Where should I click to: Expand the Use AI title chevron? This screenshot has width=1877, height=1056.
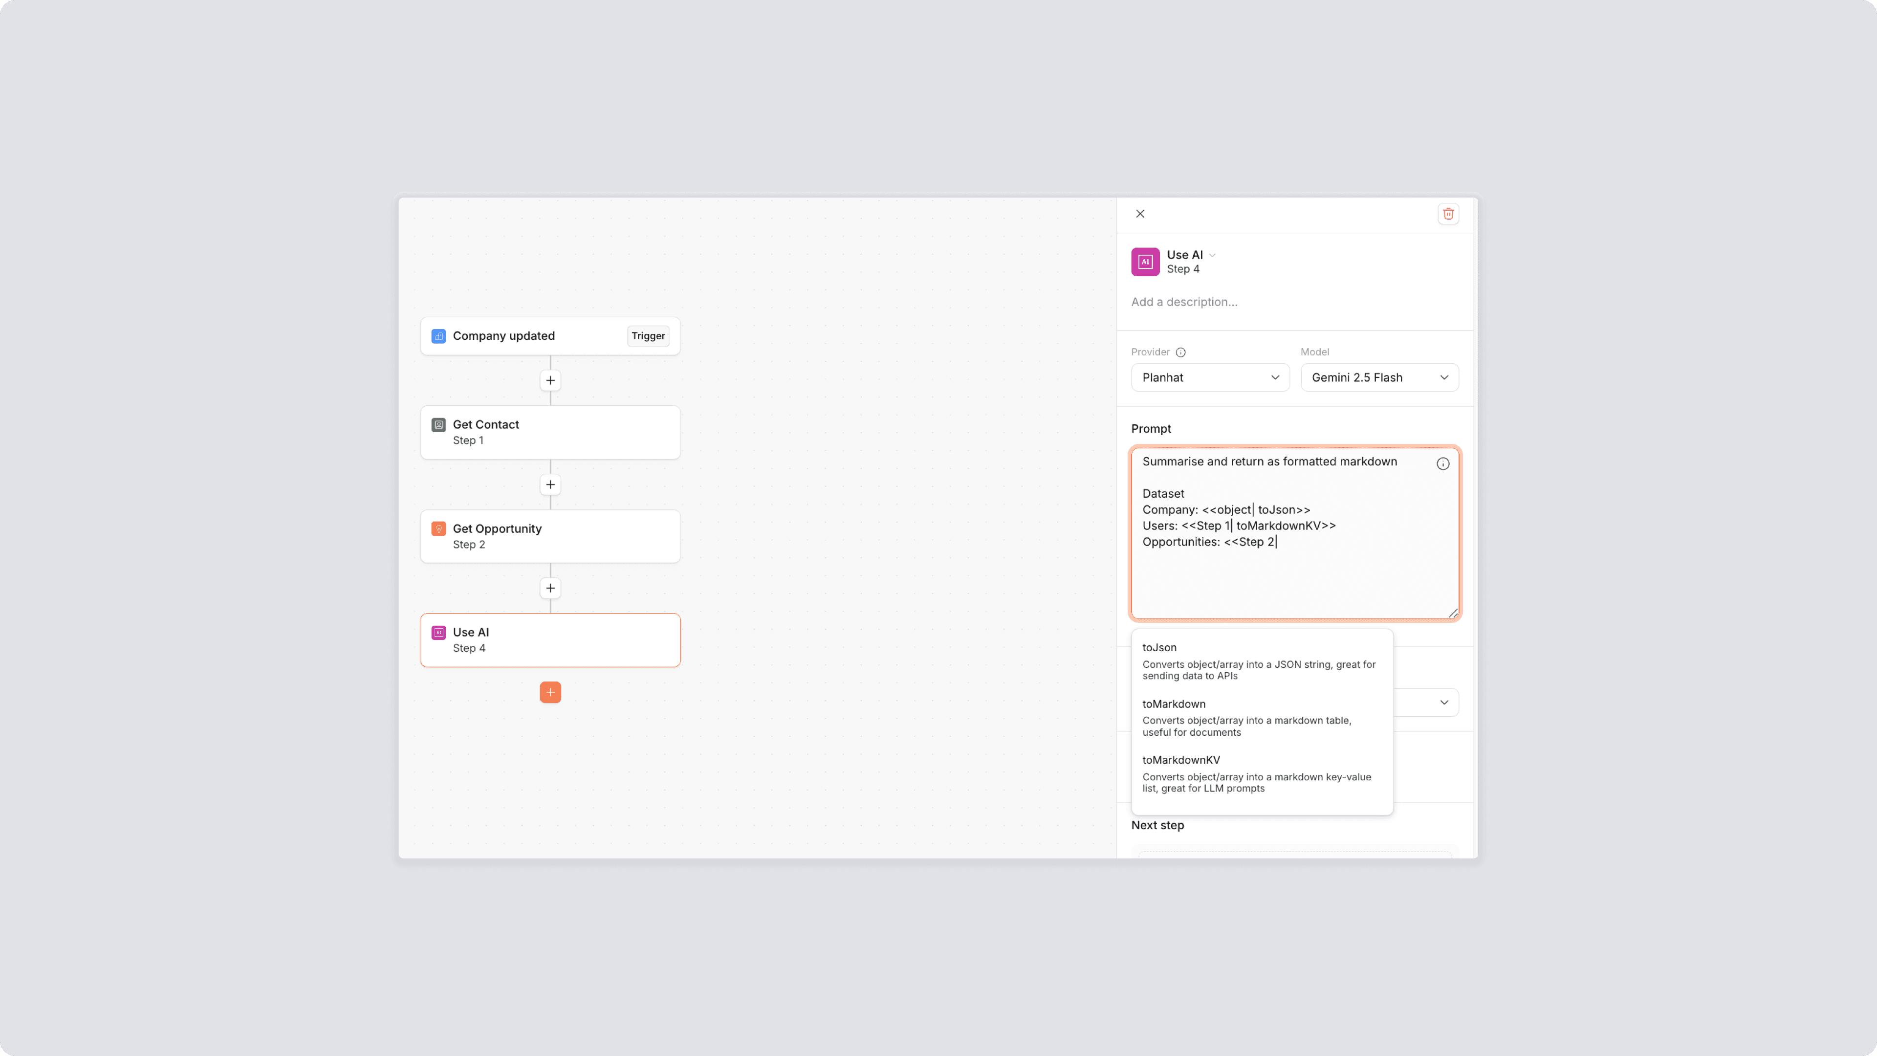point(1212,255)
